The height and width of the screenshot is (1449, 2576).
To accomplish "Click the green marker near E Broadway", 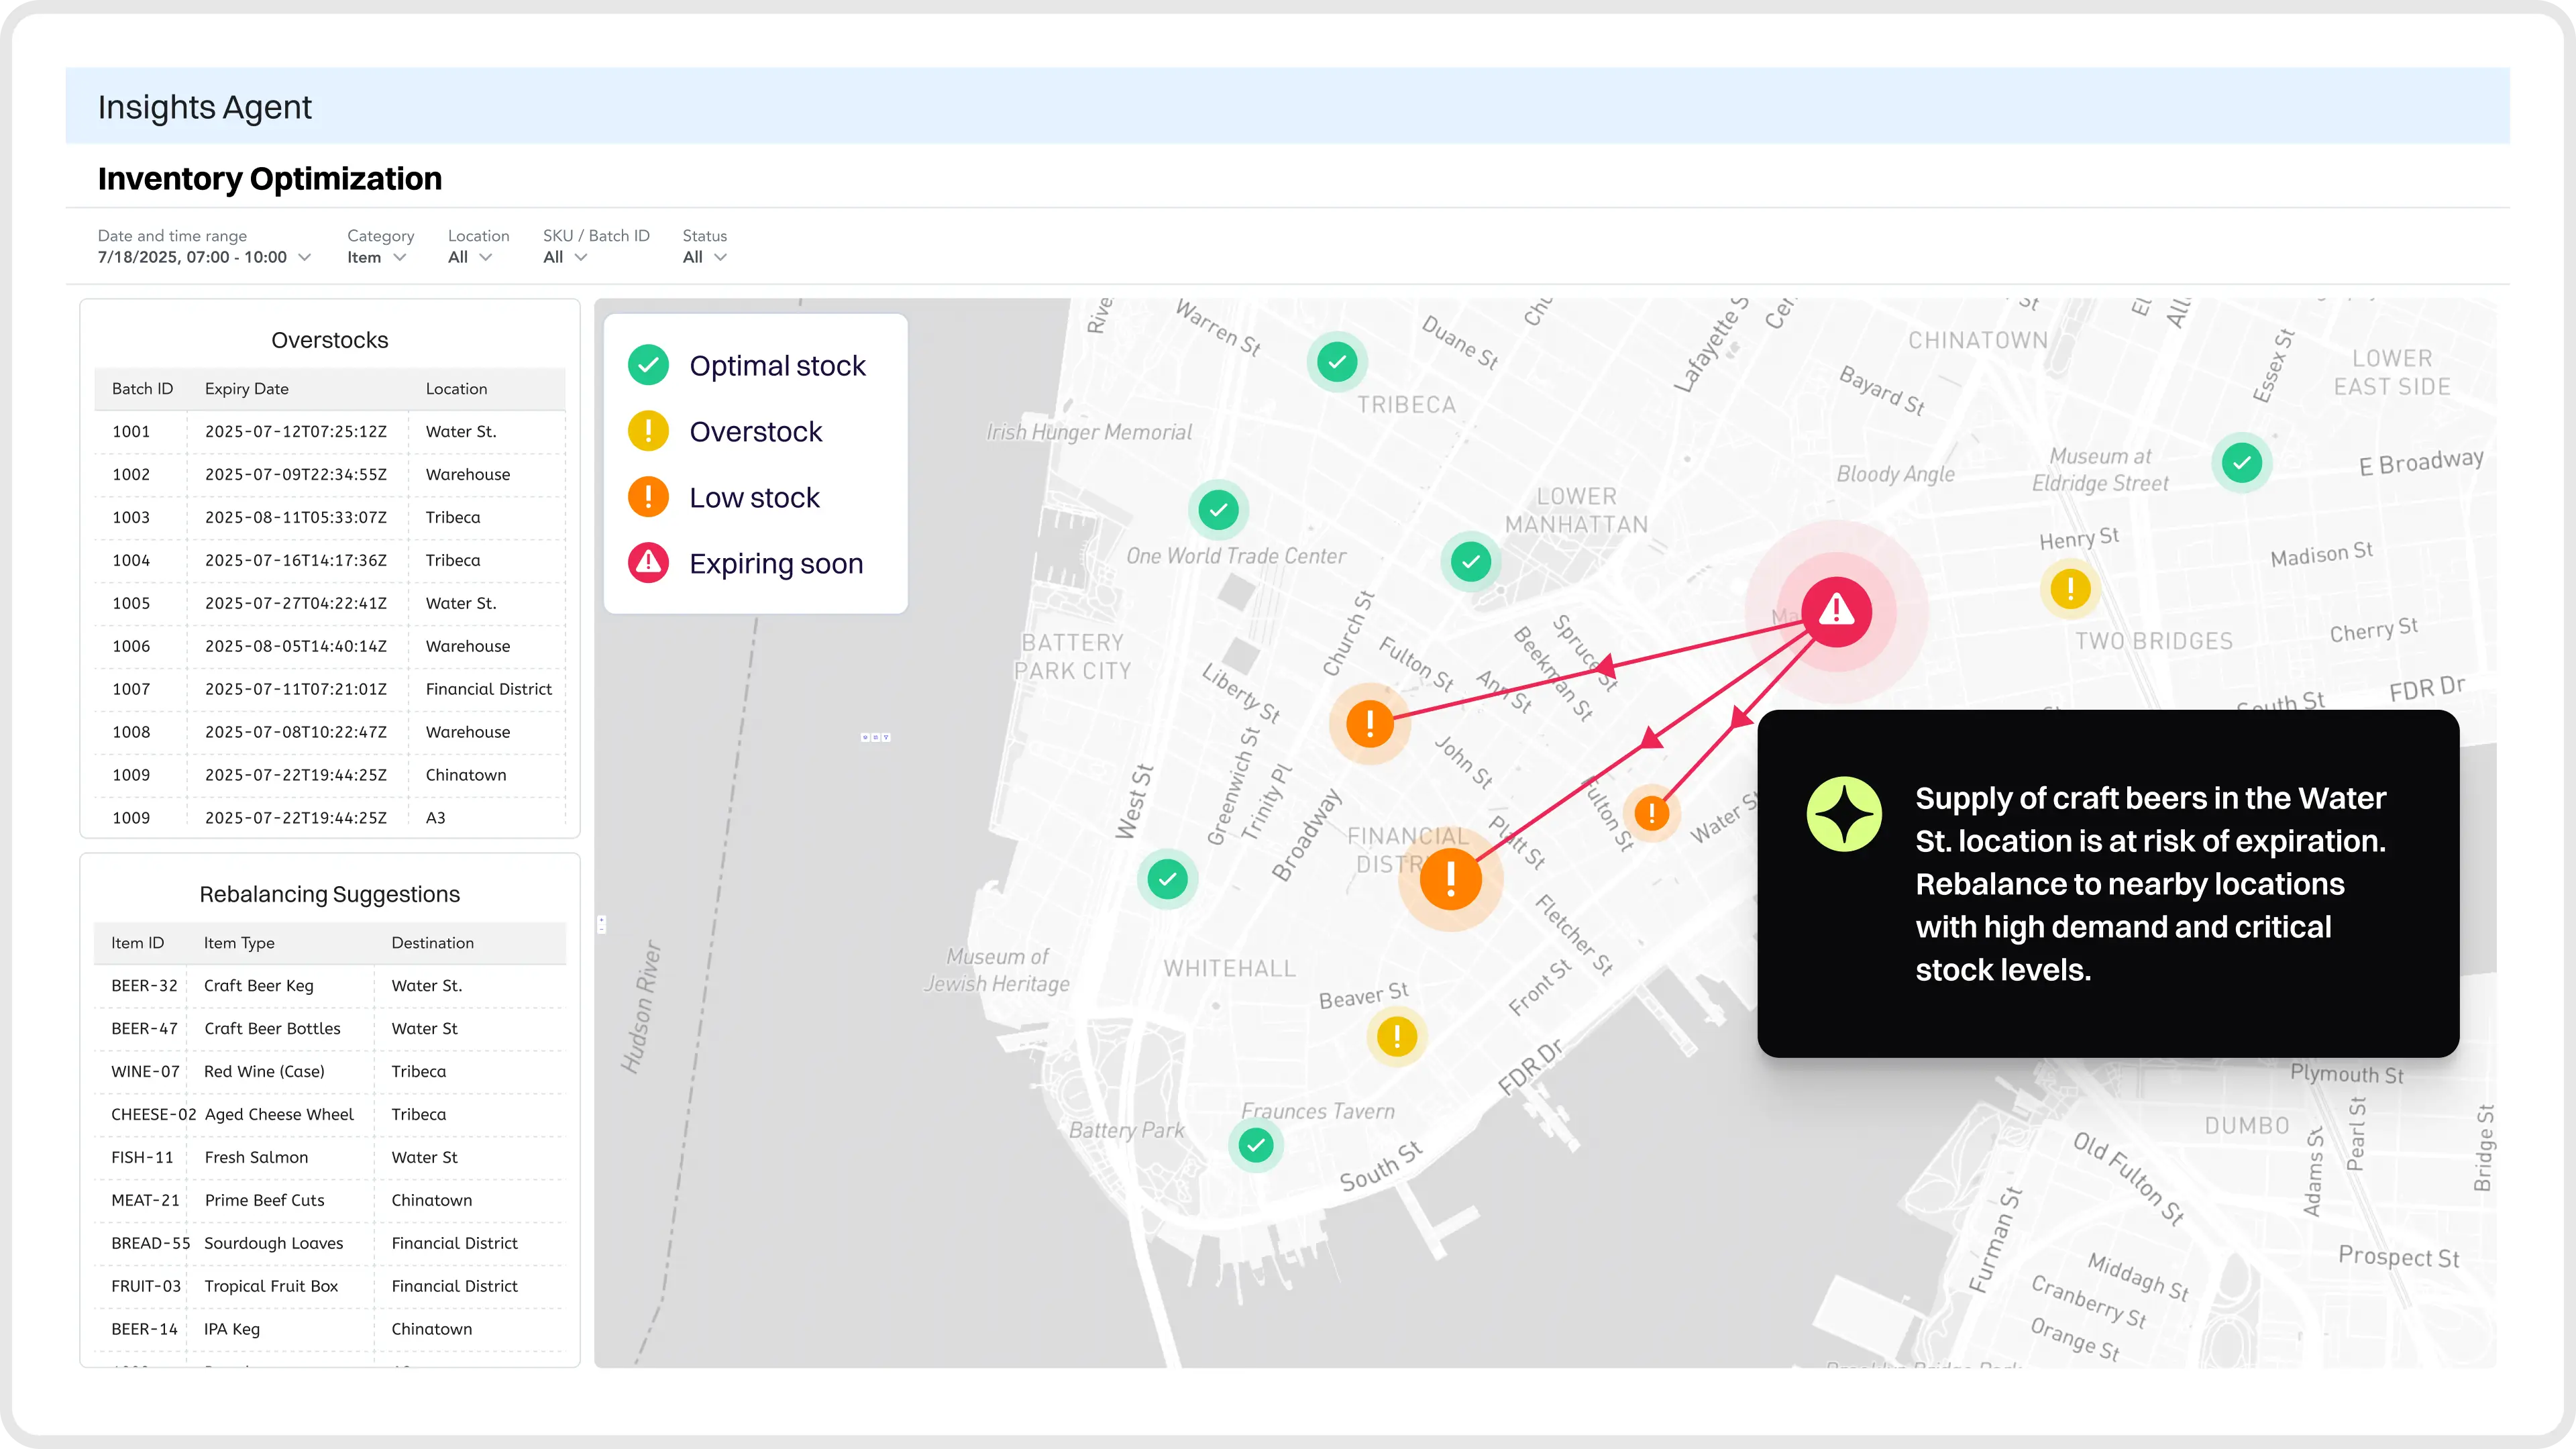I will click(2241, 463).
